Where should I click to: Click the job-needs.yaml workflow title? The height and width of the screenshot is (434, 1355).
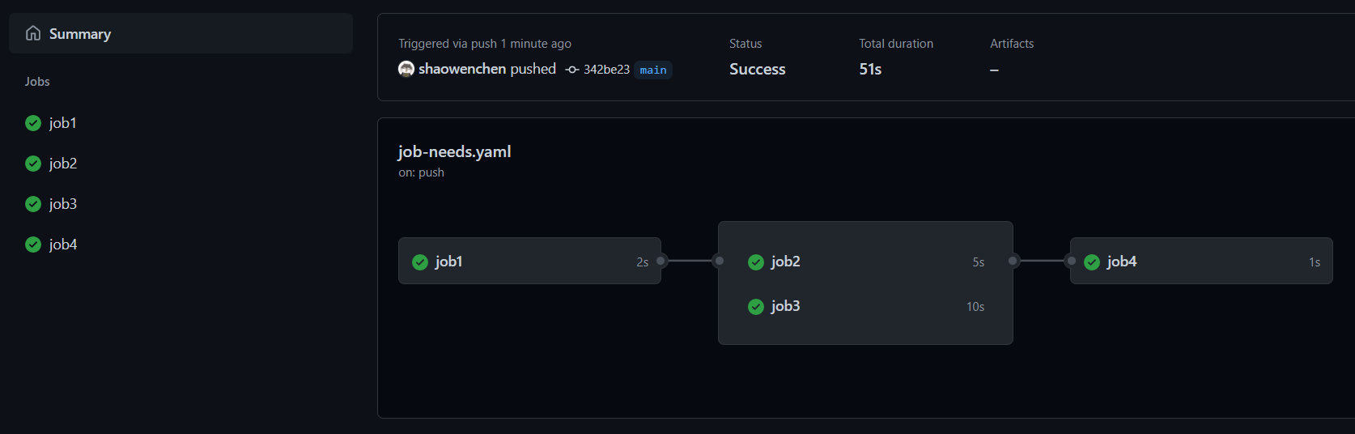[x=454, y=151]
